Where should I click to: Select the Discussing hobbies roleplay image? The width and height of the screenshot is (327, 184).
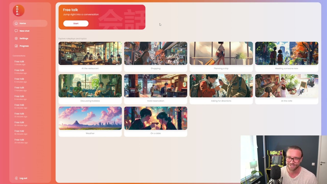[x=90, y=86]
